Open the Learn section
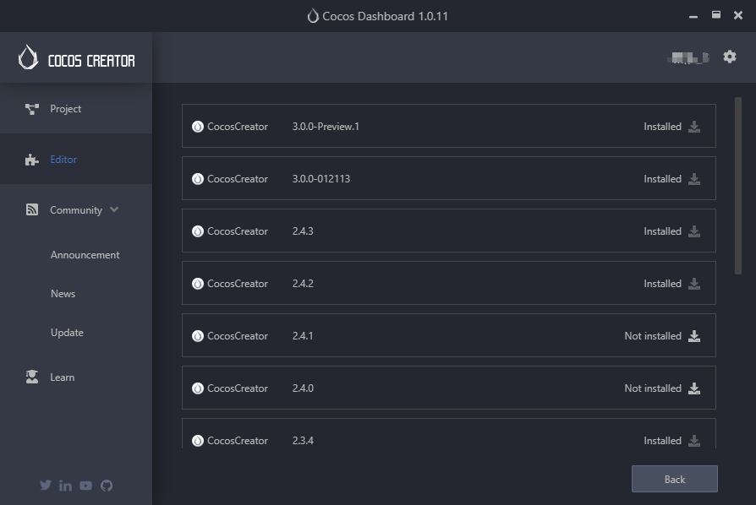Viewport: 756px width, 505px height. [62, 377]
